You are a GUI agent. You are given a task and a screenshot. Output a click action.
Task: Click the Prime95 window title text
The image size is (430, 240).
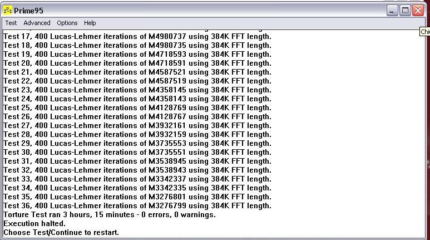pos(28,11)
